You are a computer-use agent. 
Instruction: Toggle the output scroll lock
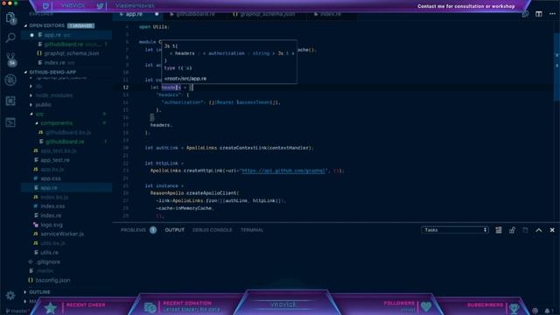pyautogui.click(x=512, y=230)
